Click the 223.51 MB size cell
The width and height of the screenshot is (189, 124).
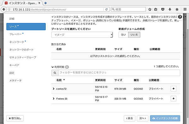click(x=120, y=99)
